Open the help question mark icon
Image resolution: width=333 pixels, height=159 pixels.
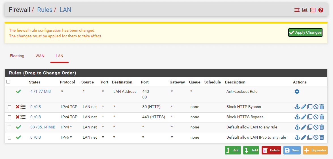pyautogui.click(x=321, y=10)
